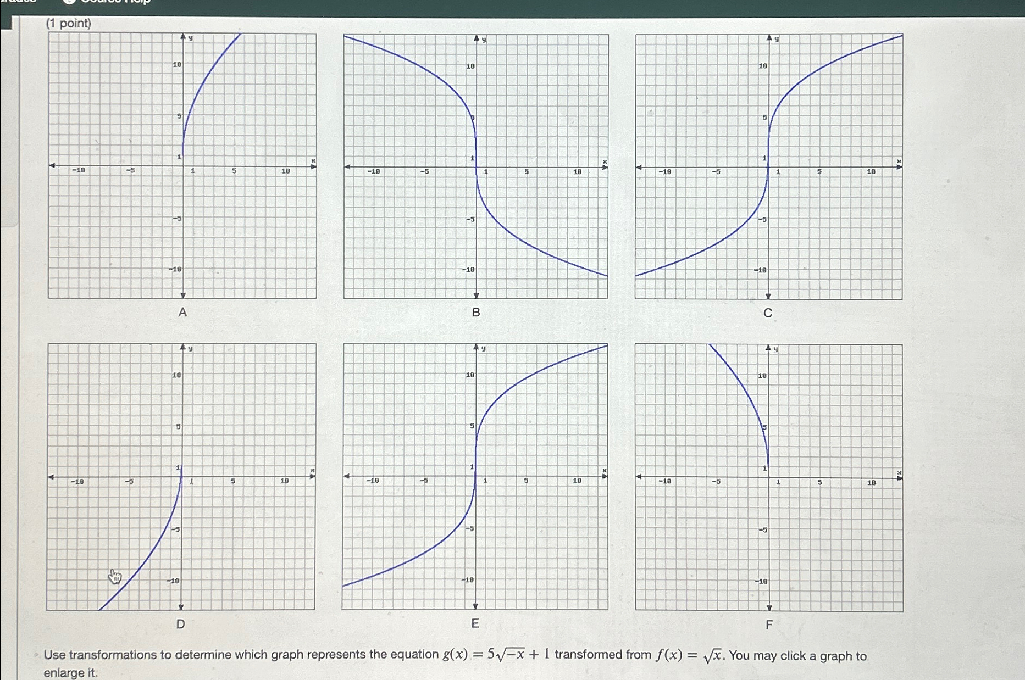Click the letter D caption
Viewport: 1025px width, 680px height.
180,624
